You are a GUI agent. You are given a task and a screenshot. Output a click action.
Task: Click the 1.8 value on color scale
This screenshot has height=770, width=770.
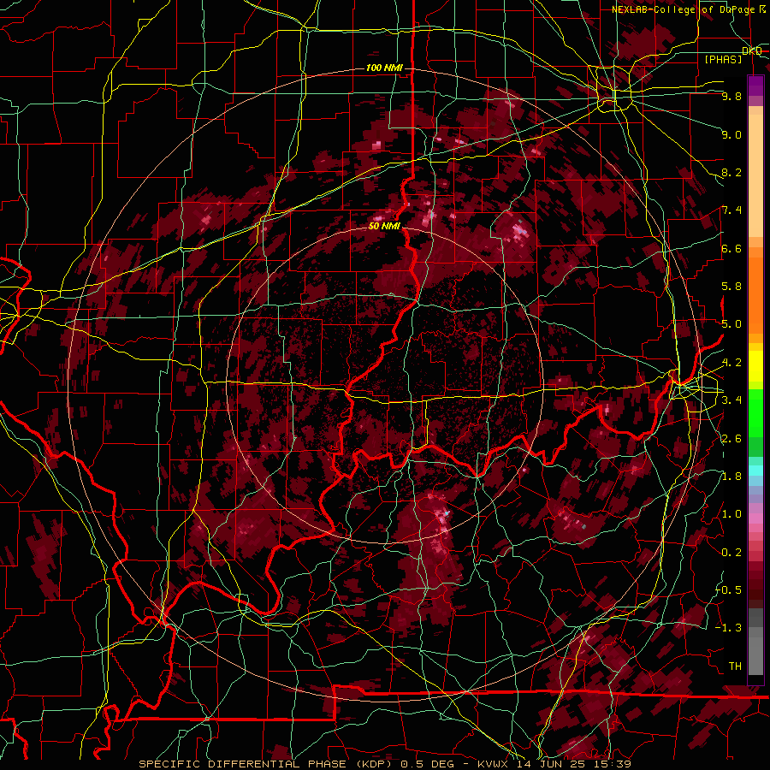click(x=731, y=477)
